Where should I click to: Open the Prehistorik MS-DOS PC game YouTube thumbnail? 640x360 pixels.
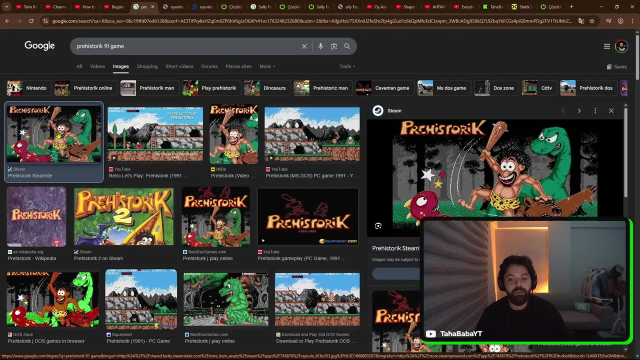[312, 134]
